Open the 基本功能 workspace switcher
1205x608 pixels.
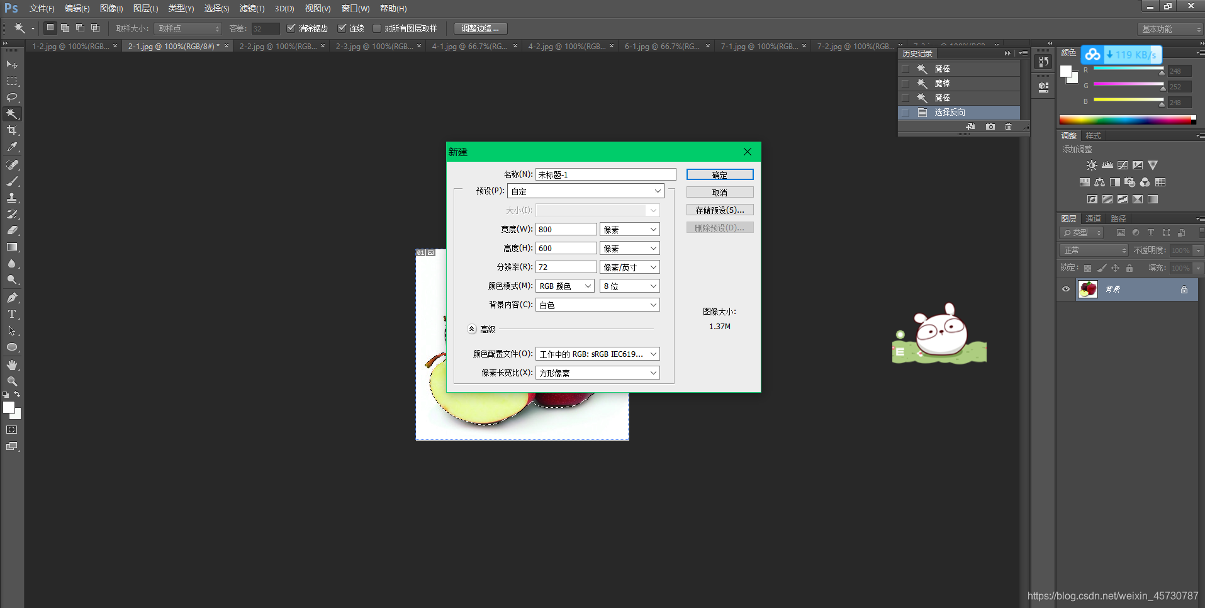tap(1170, 29)
